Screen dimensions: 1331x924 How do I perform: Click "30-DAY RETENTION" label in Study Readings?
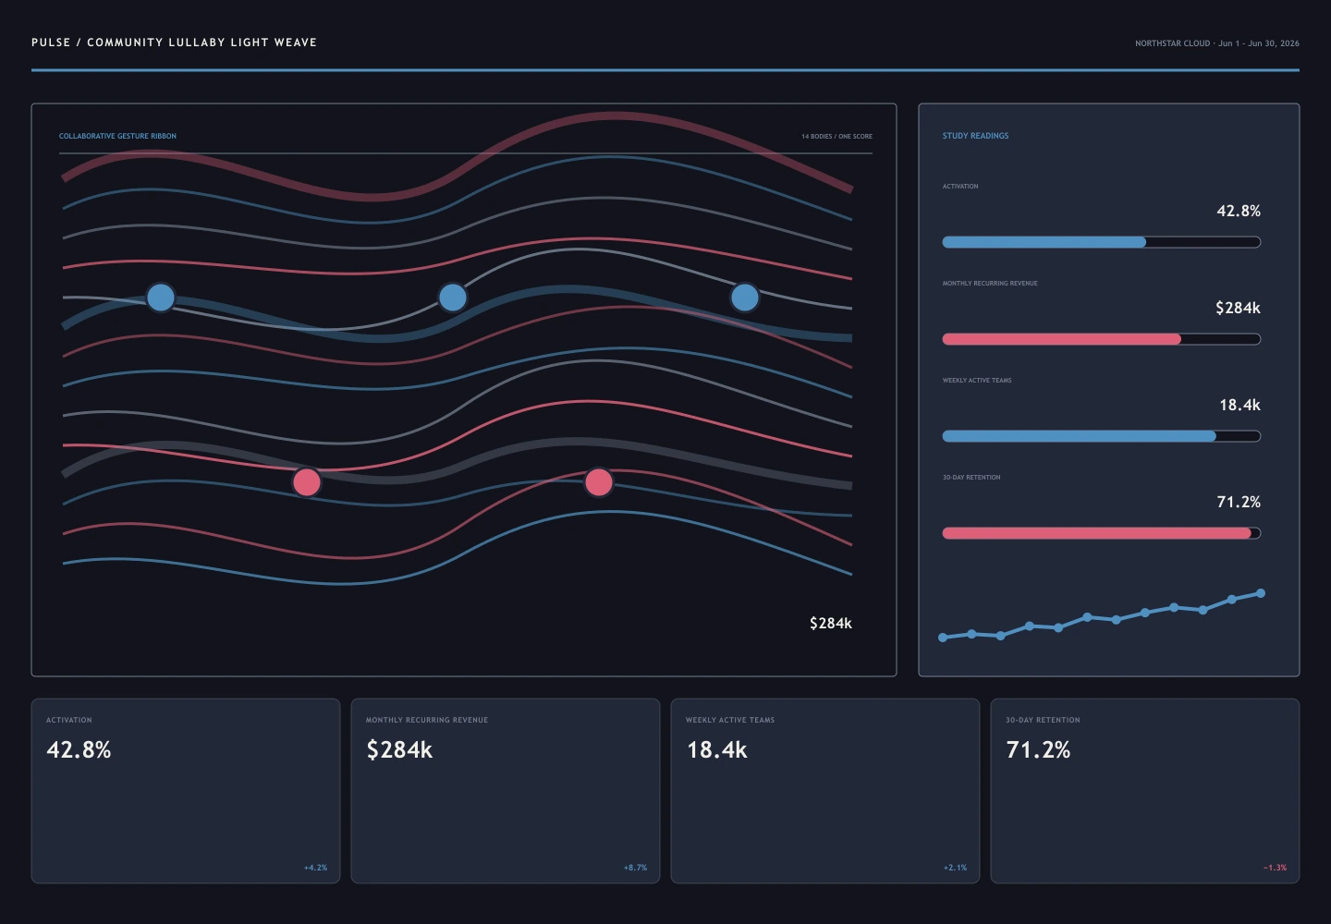click(x=971, y=478)
